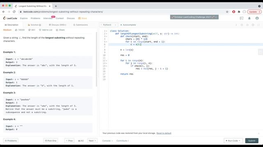Screen dimensions: 263x147
Task: Open editor settings gear
Action: point(253,25)
